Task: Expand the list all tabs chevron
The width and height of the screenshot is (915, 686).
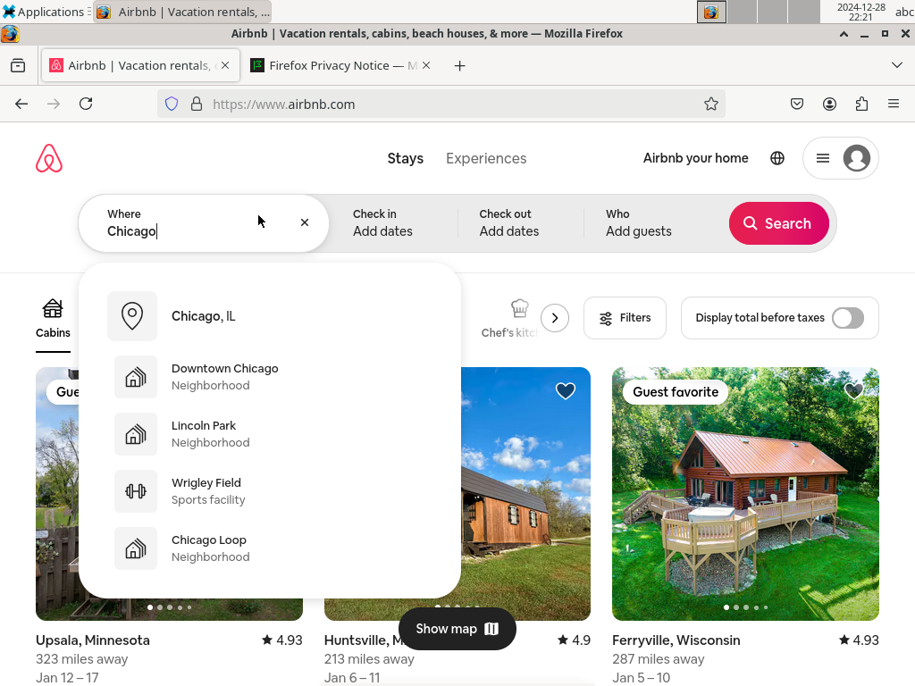Action: pos(897,64)
